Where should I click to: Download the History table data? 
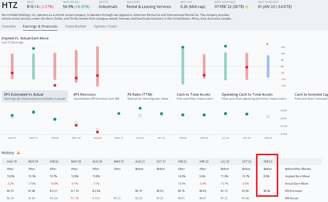(19, 152)
